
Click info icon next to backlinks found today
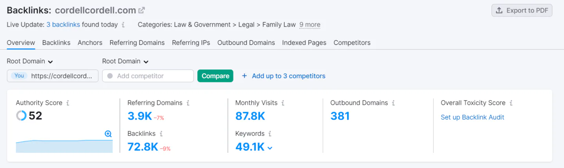[123, 25]
